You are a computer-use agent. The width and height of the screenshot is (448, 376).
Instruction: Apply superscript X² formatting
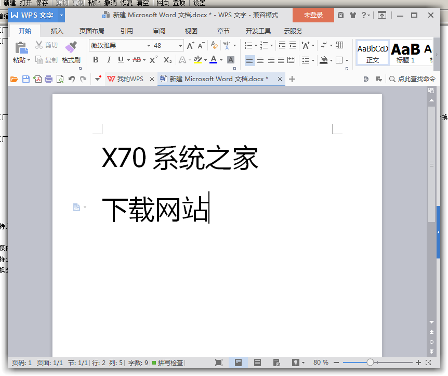pos(153,60)
